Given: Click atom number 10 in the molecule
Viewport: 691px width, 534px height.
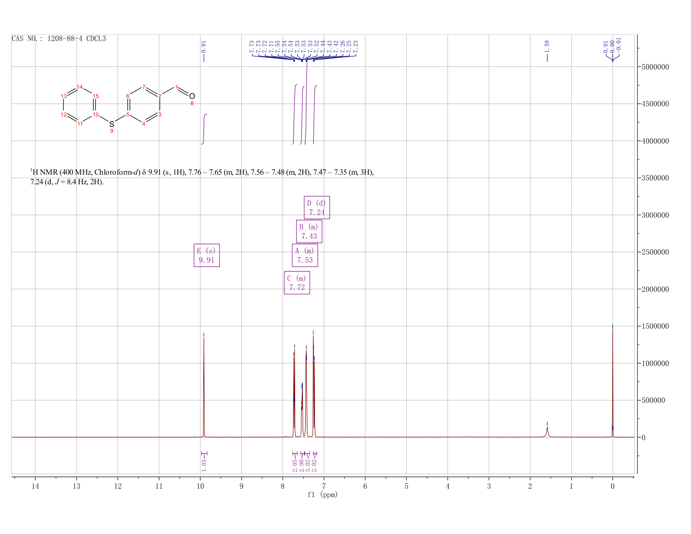Looking at the screenshot, I should 96,114.
